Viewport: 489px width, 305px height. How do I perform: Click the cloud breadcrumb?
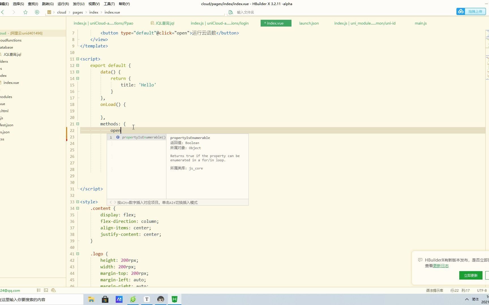tap(61, 12)
